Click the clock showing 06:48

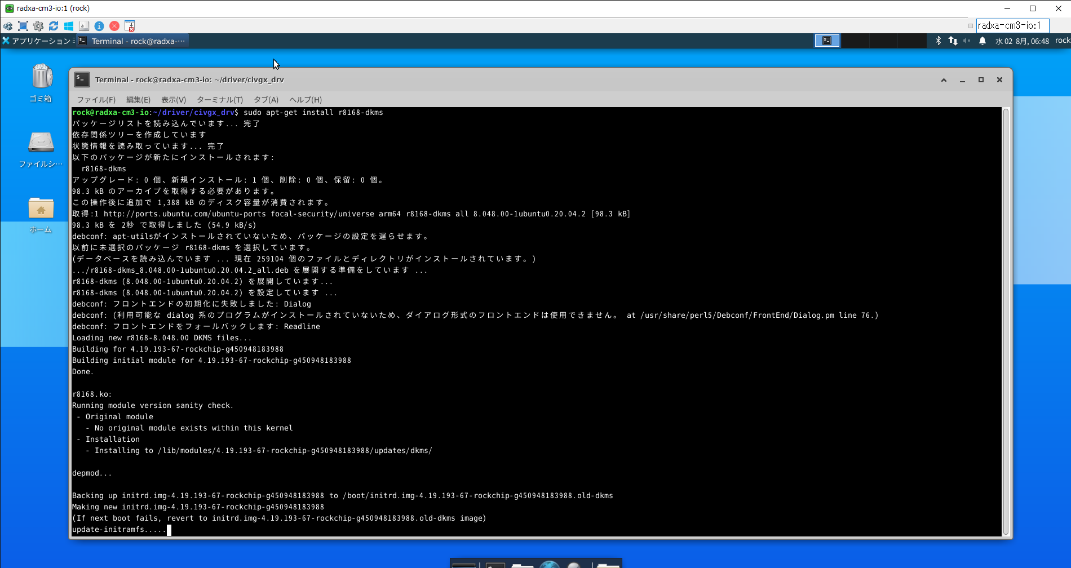tap(1022, 41)
